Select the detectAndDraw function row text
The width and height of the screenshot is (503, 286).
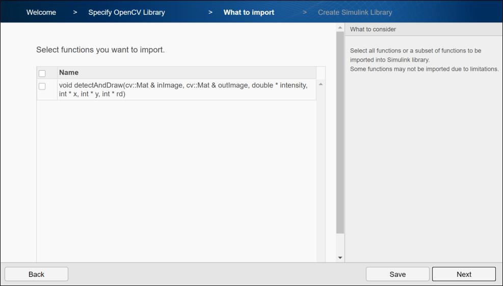coord(183,90)
